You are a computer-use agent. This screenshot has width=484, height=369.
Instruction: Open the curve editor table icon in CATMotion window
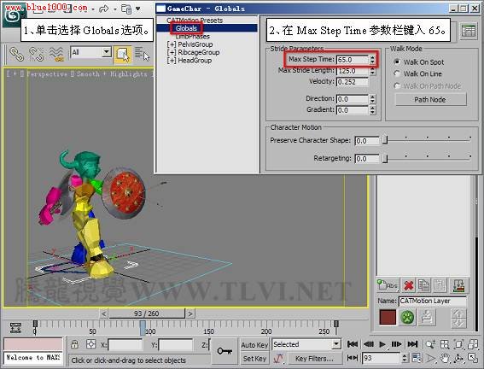(x=469, y=31)
